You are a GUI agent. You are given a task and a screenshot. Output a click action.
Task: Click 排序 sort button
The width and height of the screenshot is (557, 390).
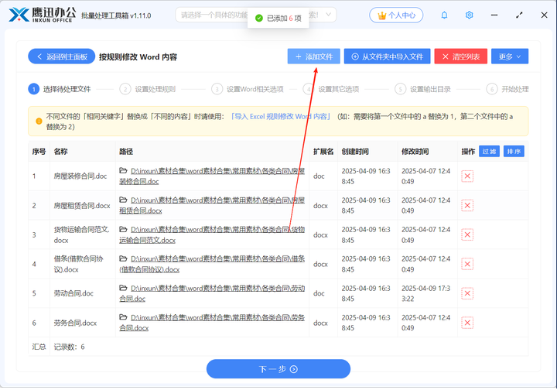[514, 152]
